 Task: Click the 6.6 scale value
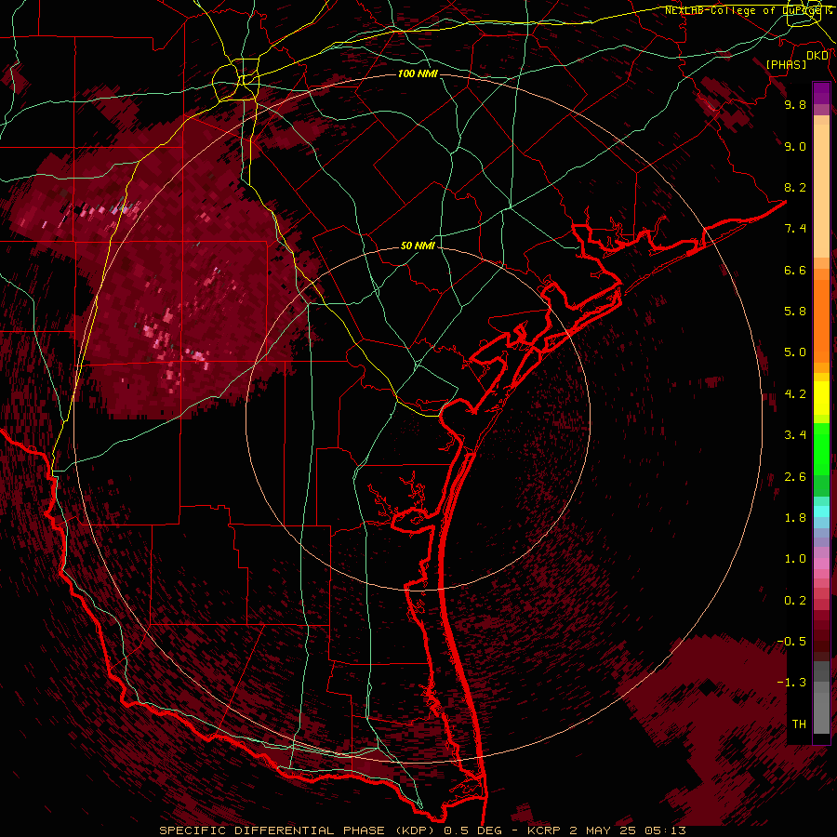[795, 270]
